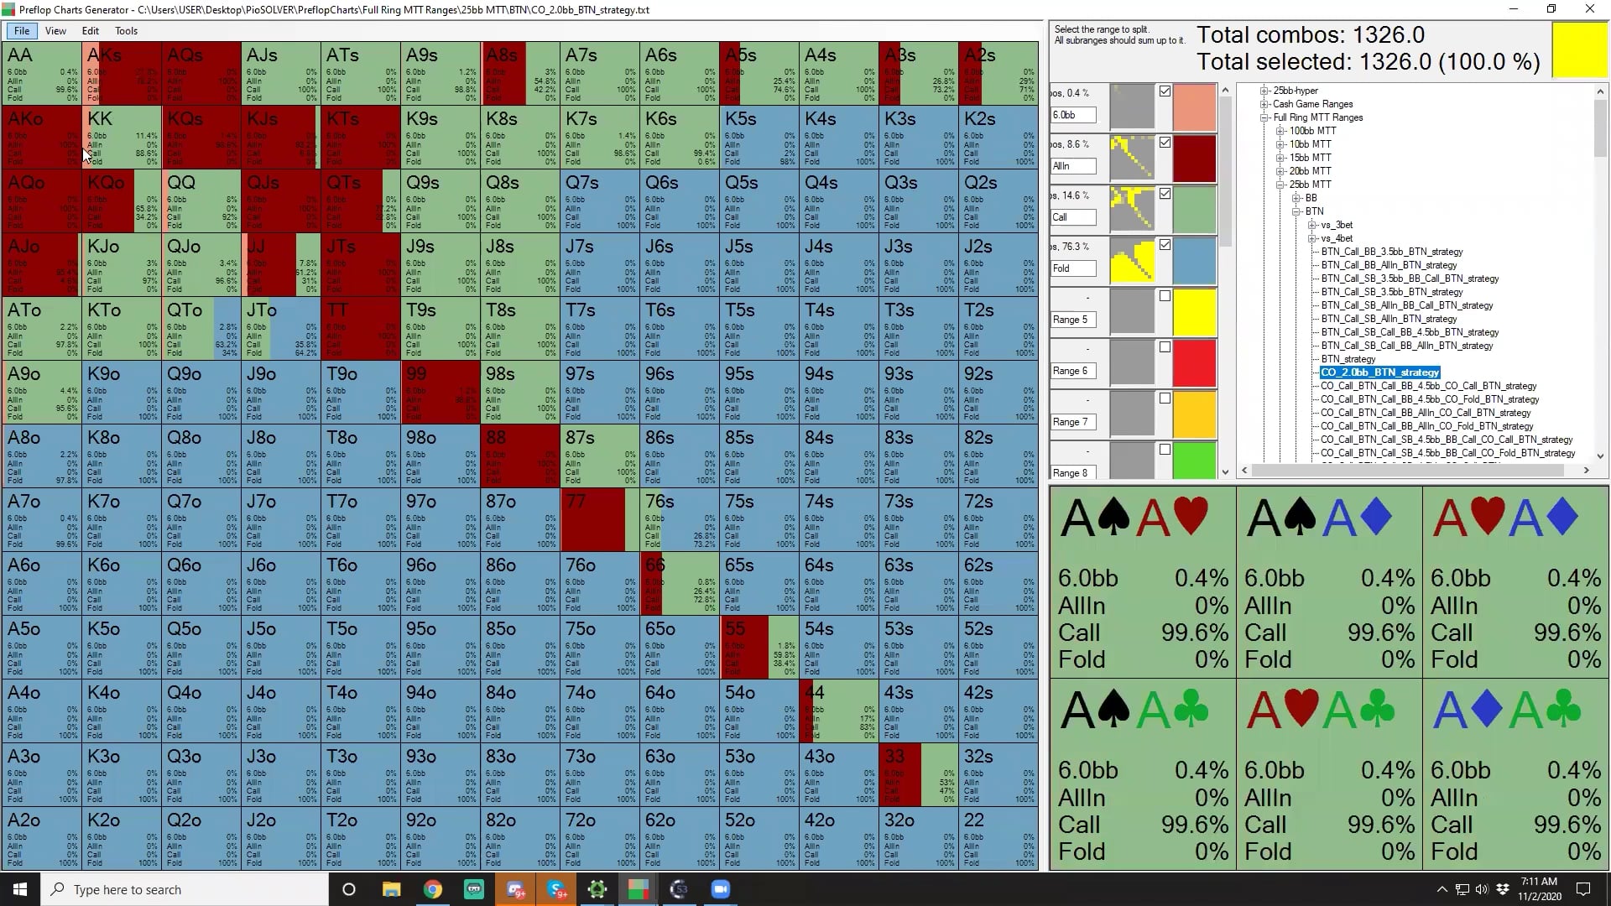This screenshot has height=906, width=1611.
Task: Uncheck the AllIn range checkbox
Action: pos(1165,143)
